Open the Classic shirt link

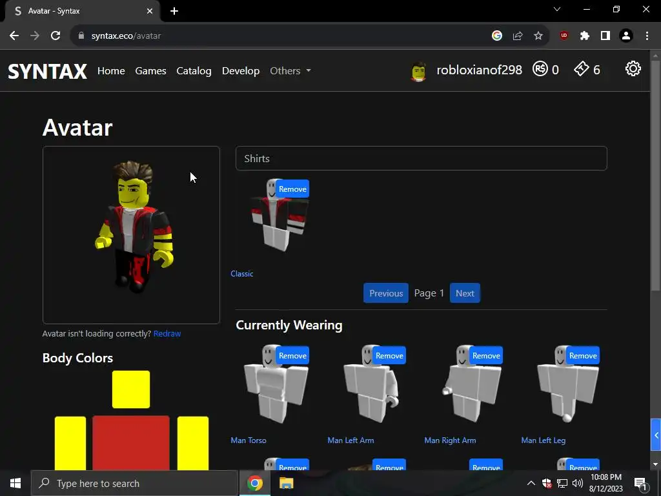(242, 274)
